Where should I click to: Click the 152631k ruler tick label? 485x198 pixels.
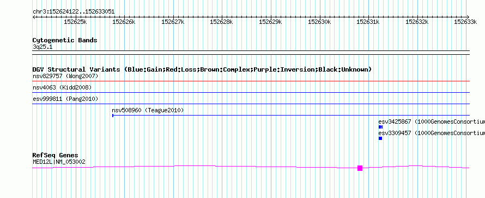368,22
